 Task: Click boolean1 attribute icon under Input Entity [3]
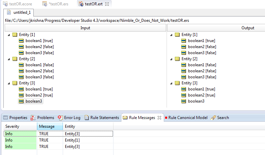click(x=21, y=89)
